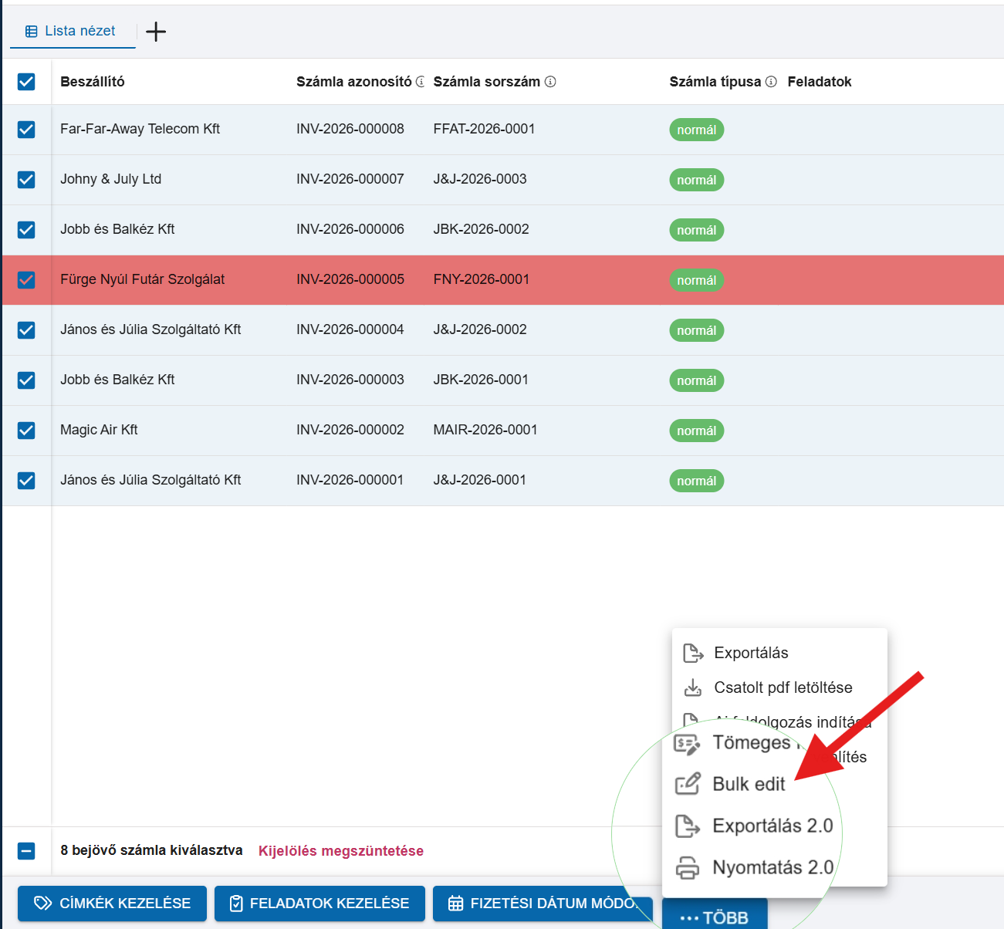Click the Exportálás 2.0 export icon
1004x929 pixels.
coord(688,826)
